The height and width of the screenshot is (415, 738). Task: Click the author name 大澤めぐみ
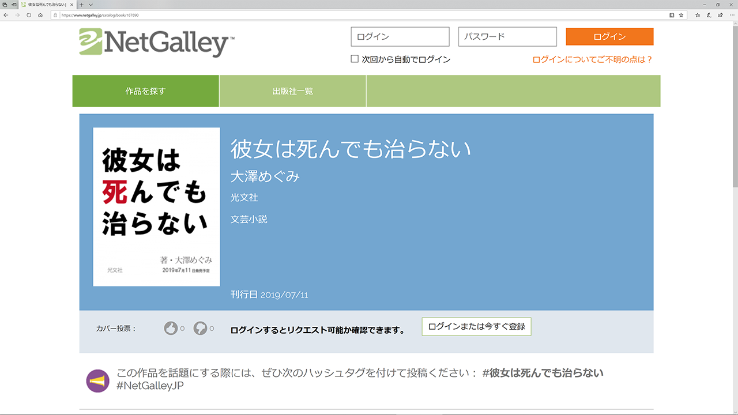(265, 176)
